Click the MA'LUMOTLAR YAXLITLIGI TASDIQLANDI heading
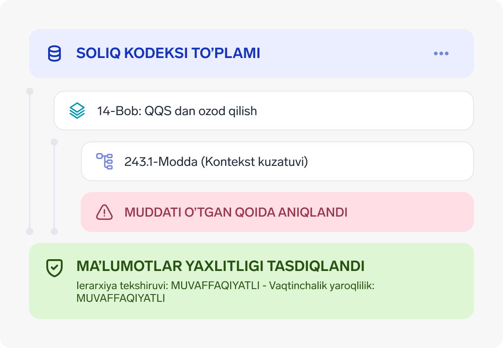The width and height of the screenshot is (503, 348). [220, 266]
